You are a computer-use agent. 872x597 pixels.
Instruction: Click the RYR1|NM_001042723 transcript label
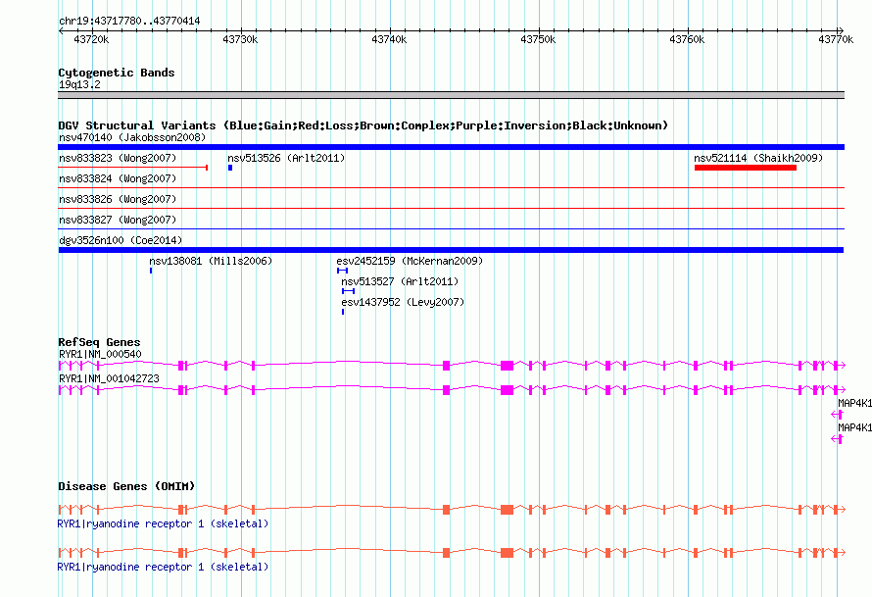[109, 378]
